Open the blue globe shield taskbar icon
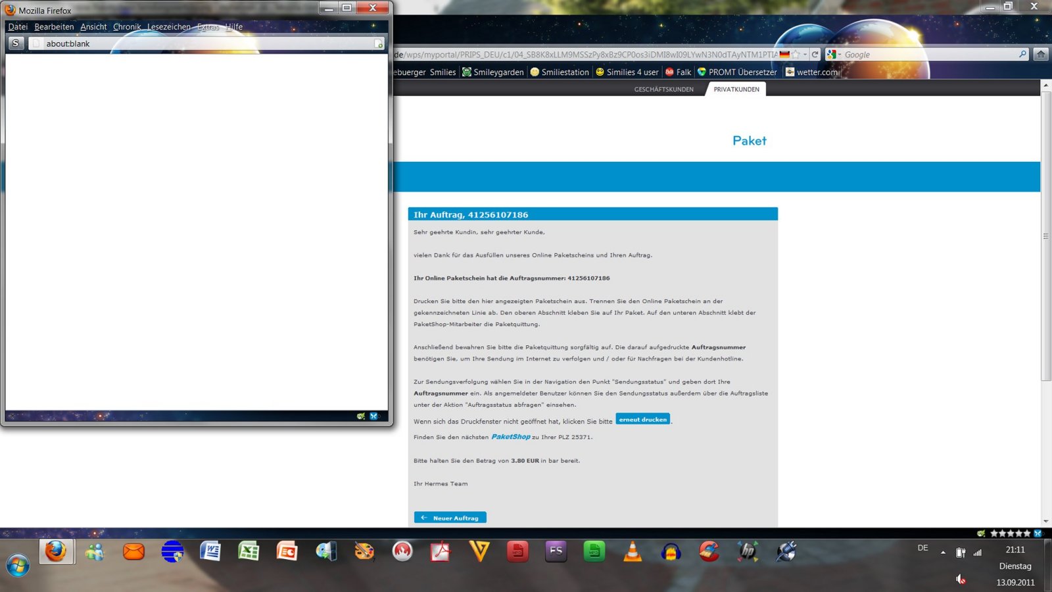 pyautogui.click(x=172, y=551)
